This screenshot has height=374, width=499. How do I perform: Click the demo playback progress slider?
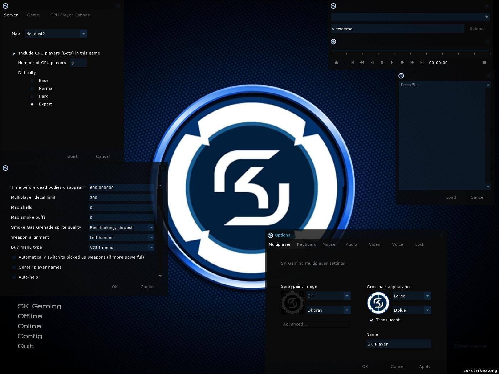[410, 52]
